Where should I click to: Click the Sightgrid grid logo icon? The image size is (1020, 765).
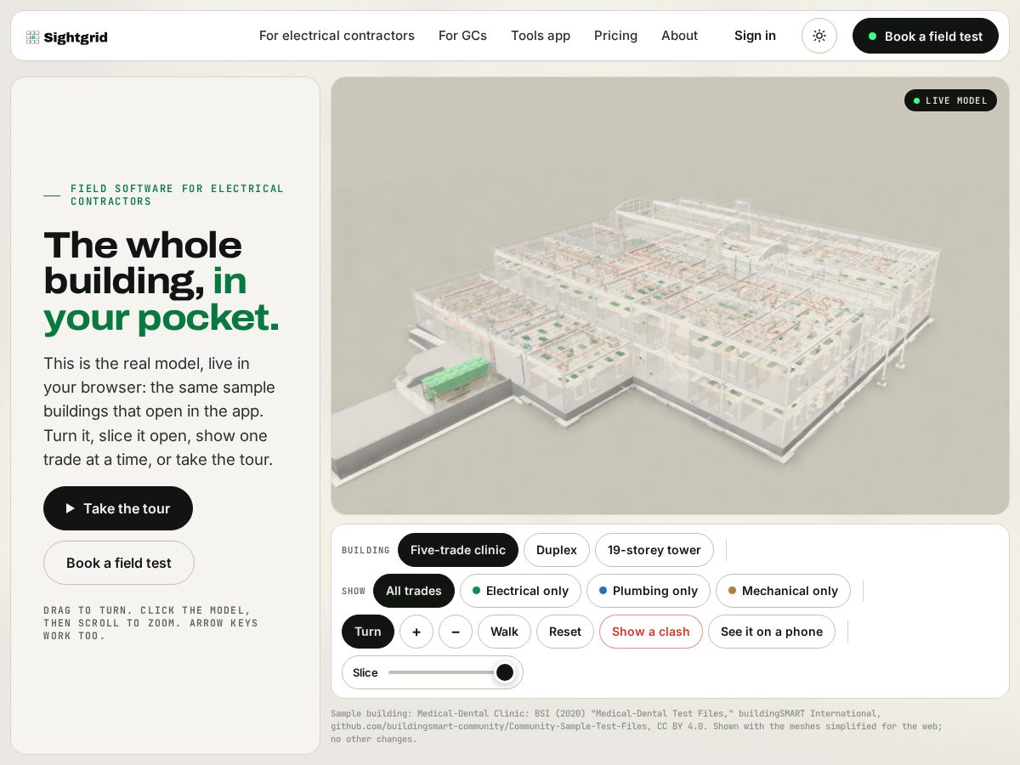(33, 37)
